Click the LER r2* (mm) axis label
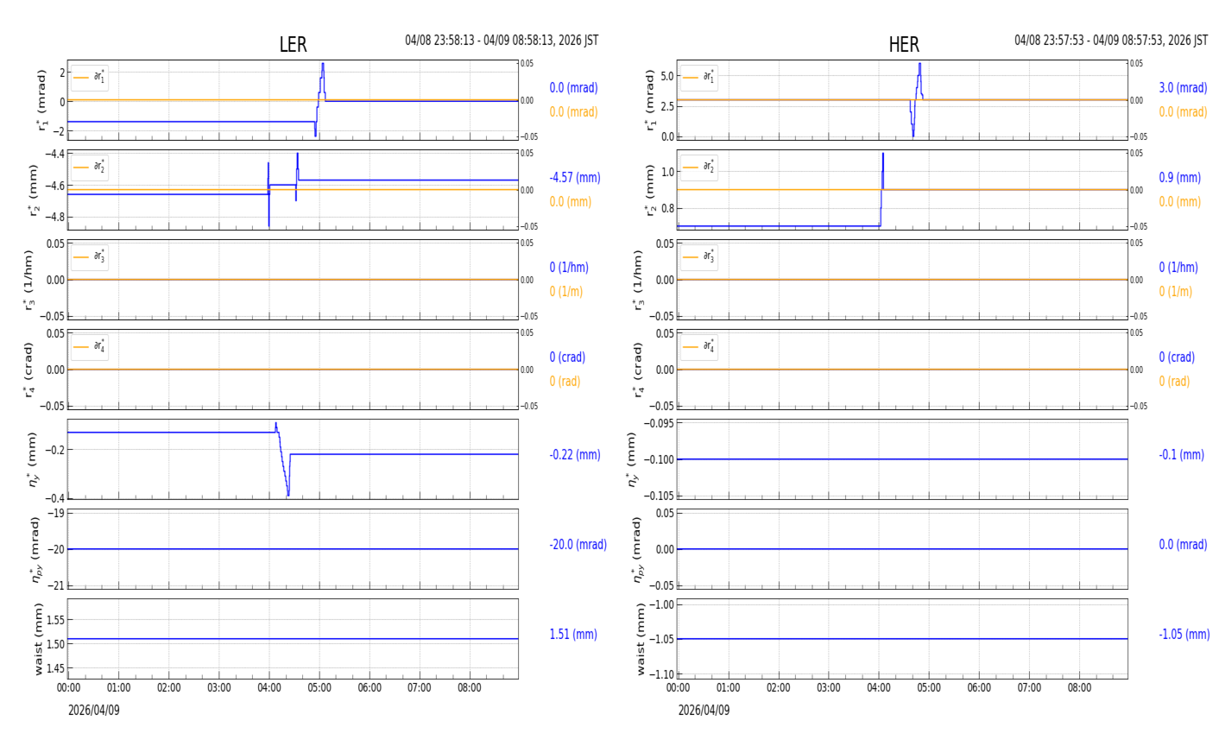The height and width of the screenshot is (746, 1219). pos(33,190)
